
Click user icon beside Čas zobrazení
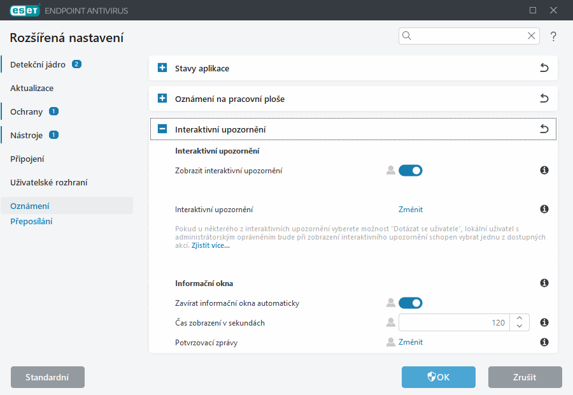[x=391, y=322]
